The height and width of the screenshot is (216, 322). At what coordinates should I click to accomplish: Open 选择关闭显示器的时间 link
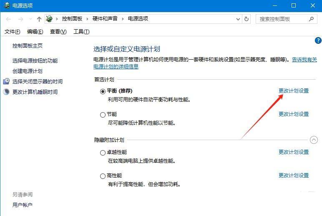[x=38, y=81]
